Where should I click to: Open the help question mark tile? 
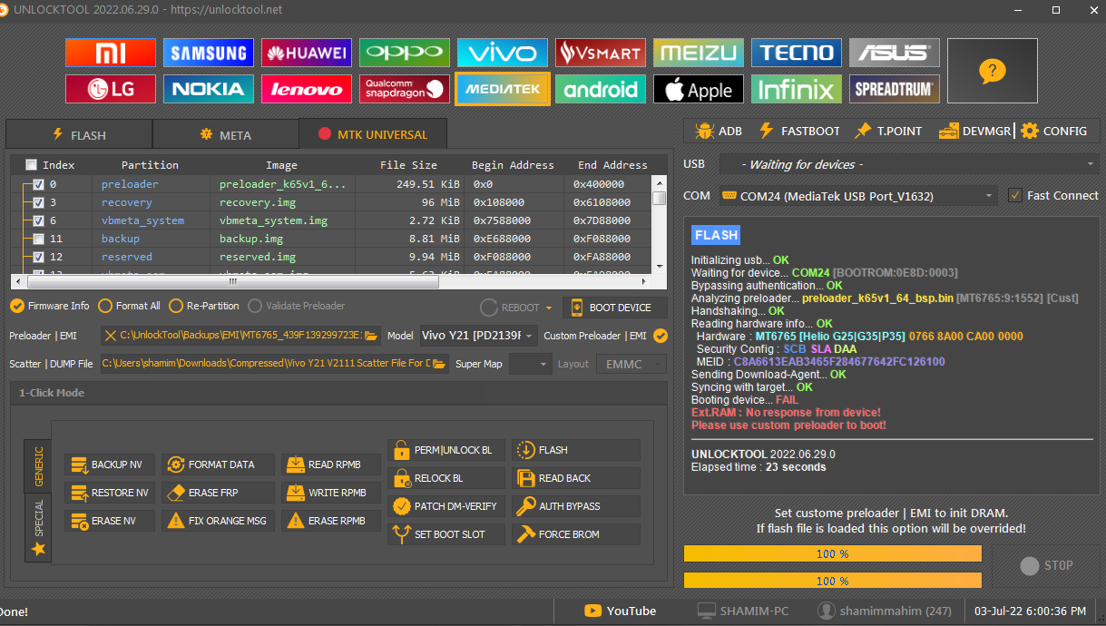[993, 71]
